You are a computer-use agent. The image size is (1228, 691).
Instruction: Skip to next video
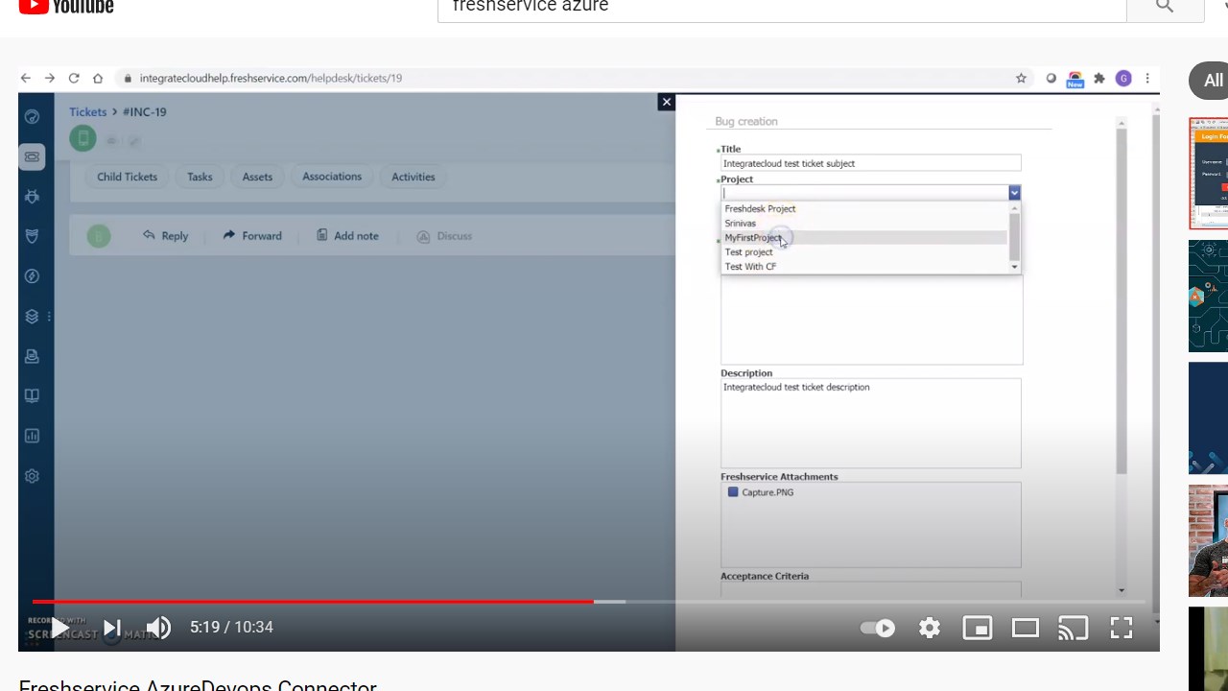[112, 628]
